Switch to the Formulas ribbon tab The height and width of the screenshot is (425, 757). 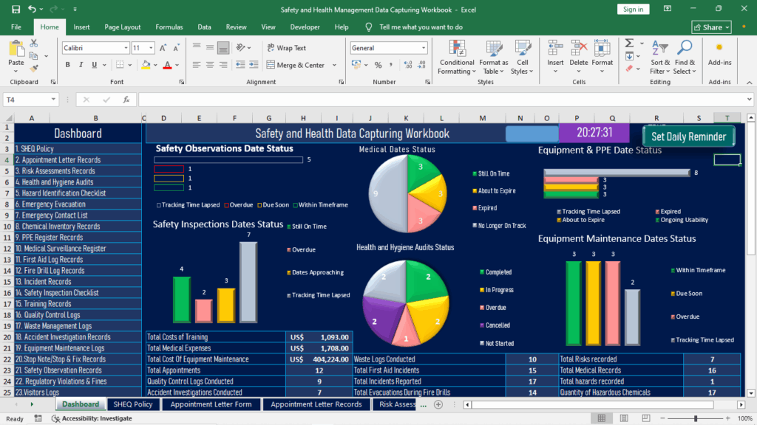tap(169, 27)
